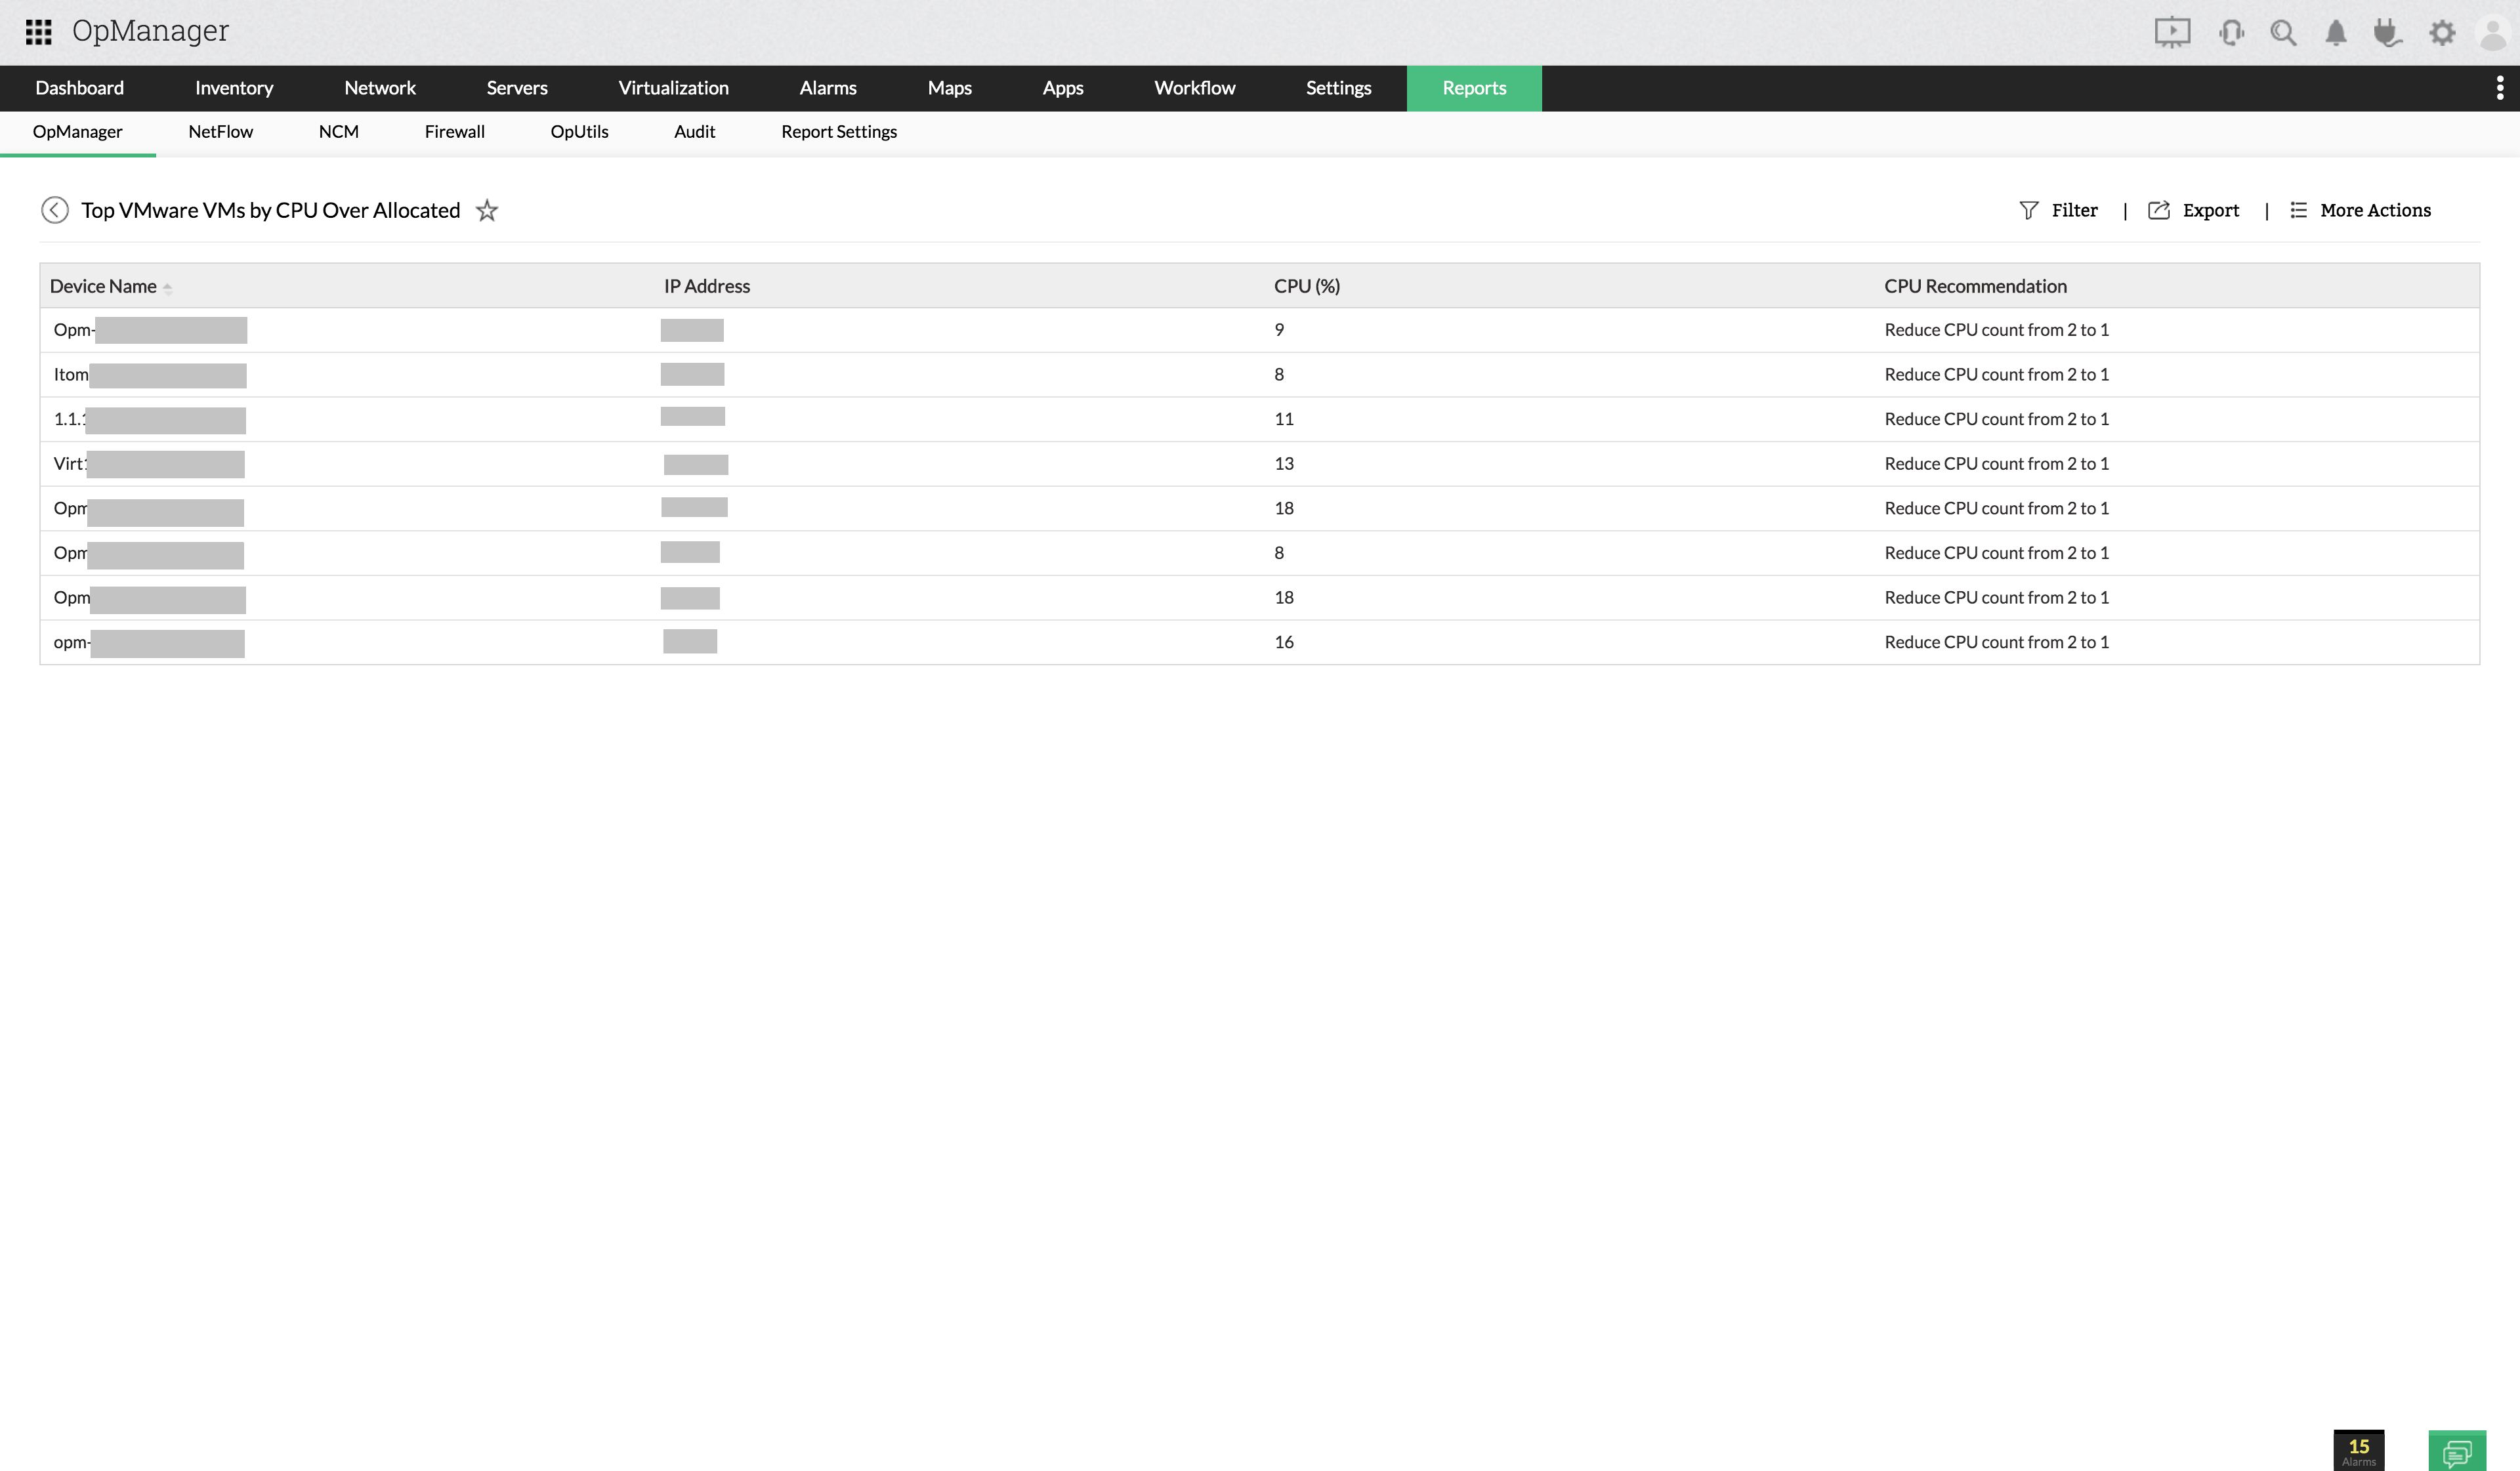Go back using the circled arrow

[x=55, y=210]
